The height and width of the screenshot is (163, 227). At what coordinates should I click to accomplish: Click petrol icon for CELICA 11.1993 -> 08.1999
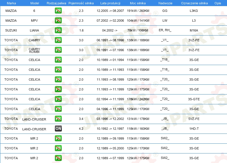tap(58, 79)
